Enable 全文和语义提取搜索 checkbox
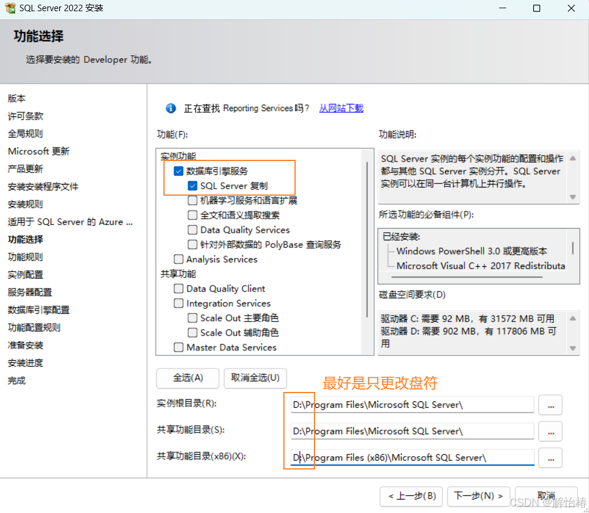The image size is (589, 513). (x=192, y=215)
